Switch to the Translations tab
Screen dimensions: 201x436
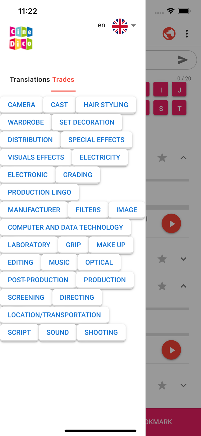(30, 80)
